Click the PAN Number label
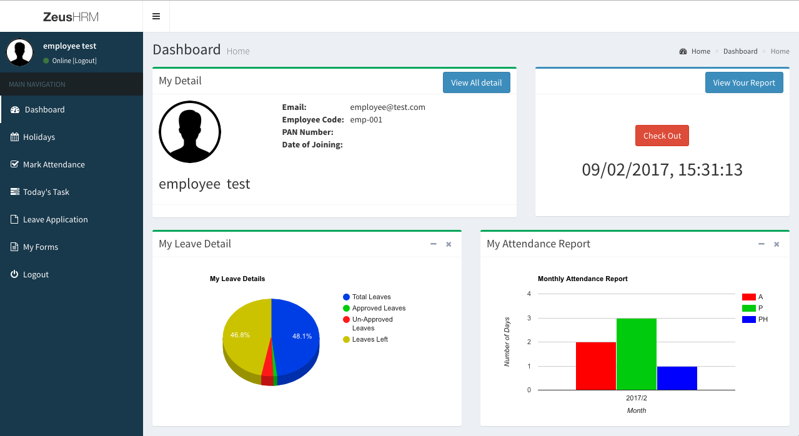Screen dimensions: 799x436 click(308, 132)
